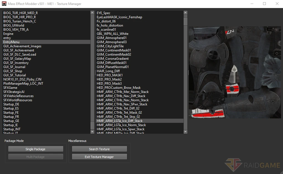Select the EntryMenu package

pyautogui.click(x=46, y=42)
